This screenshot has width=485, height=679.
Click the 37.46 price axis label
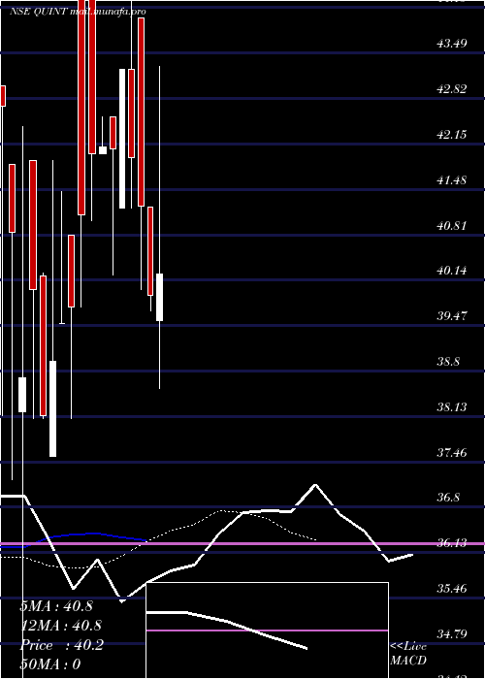point(452,453)
